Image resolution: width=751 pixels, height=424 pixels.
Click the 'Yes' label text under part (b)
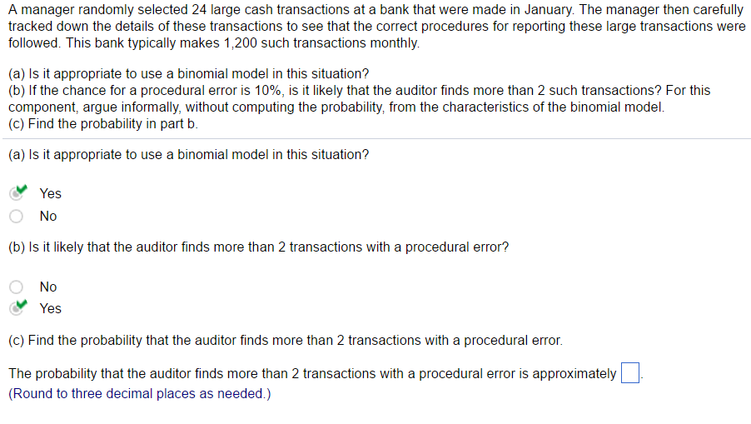click(50, 308)
